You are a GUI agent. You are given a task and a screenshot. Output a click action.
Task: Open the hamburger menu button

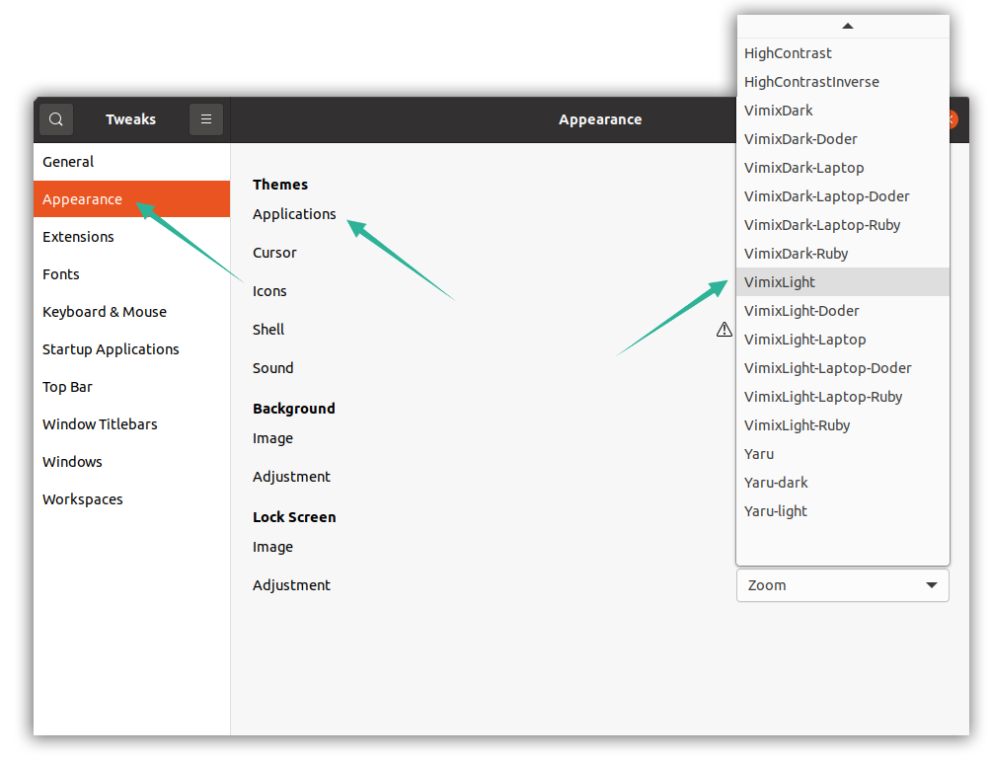(206, 119)
